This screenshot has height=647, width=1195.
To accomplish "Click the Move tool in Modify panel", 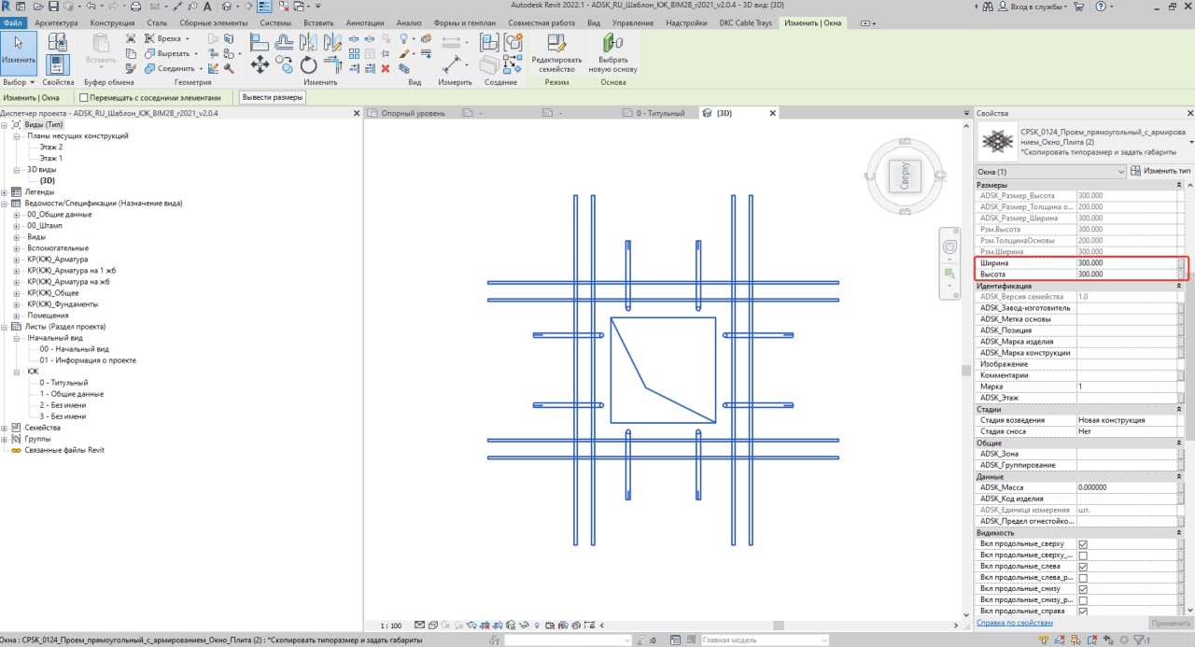I will tap(260, 65).
